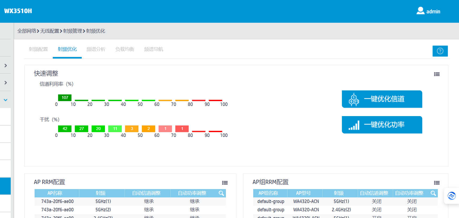Open the help question mark button
The height and width of the screenshot is (218, 459).
(440, 51)
